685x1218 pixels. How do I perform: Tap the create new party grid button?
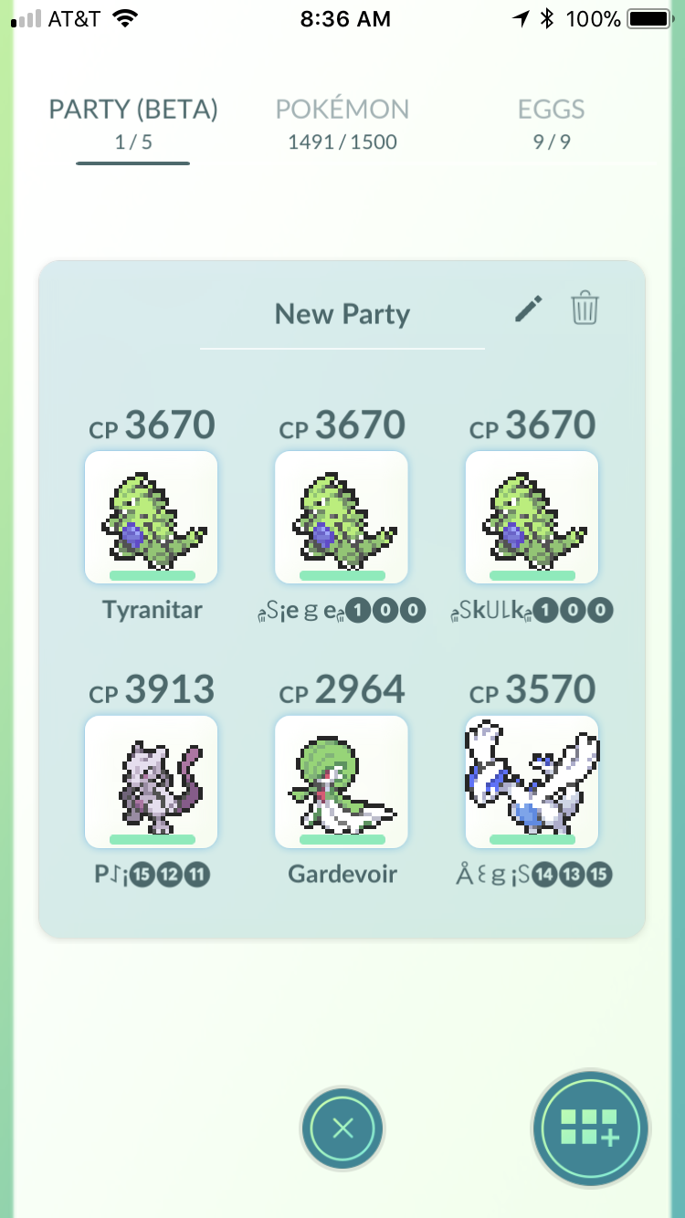coord(590,1129)
